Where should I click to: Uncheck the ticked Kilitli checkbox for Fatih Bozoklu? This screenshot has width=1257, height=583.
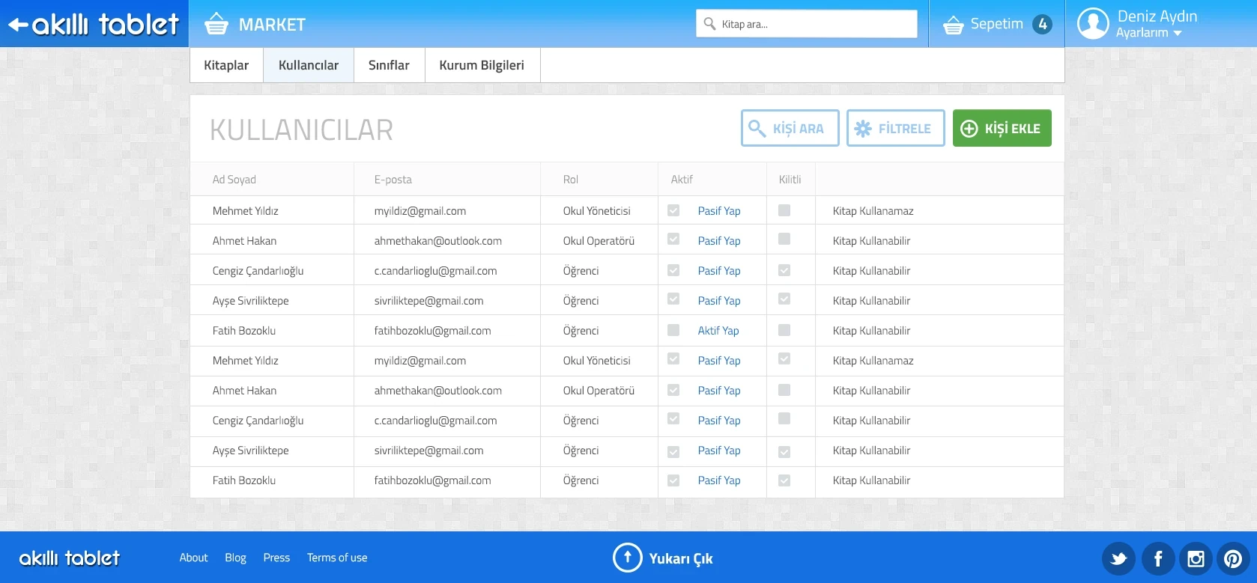(x=784, y=480)
